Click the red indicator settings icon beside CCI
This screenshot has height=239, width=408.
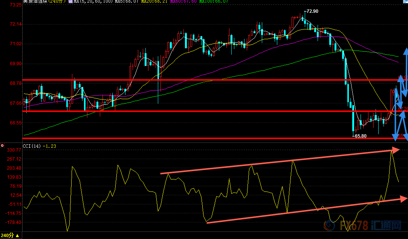(2, 146)
